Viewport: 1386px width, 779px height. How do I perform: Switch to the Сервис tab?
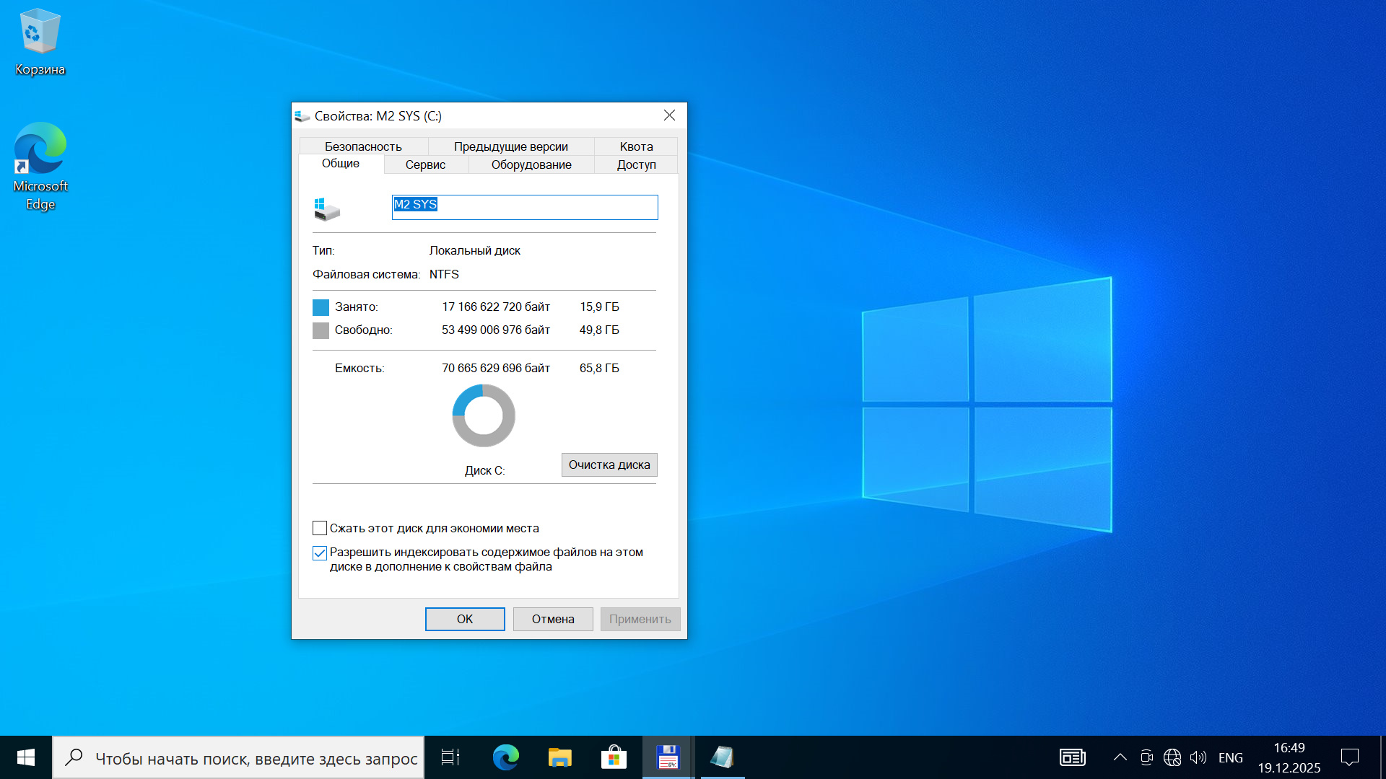[x=425, y=164]
